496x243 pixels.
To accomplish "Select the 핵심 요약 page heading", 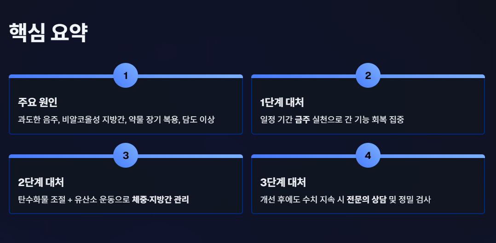I will click(48, 33).
